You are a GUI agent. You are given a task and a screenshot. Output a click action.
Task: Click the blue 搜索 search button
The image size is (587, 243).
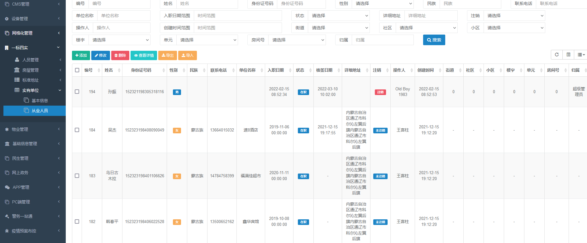434,40
